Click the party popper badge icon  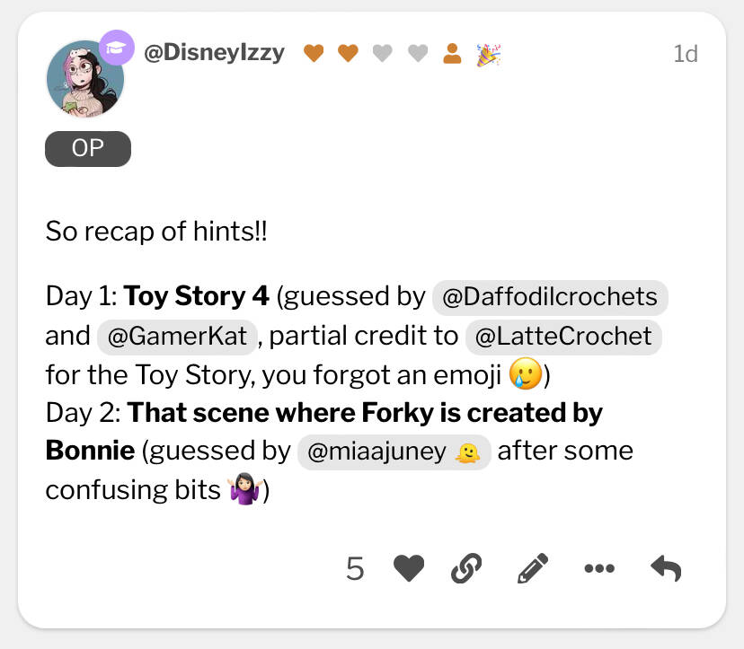pos(488,55)
